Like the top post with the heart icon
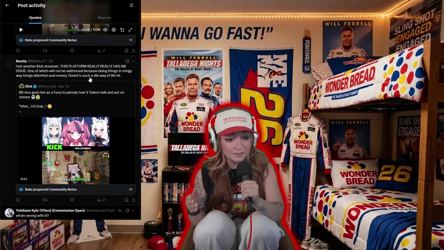The height and width of the screenshot is (250, 444). pyautogui.click(x=72, y=51)
